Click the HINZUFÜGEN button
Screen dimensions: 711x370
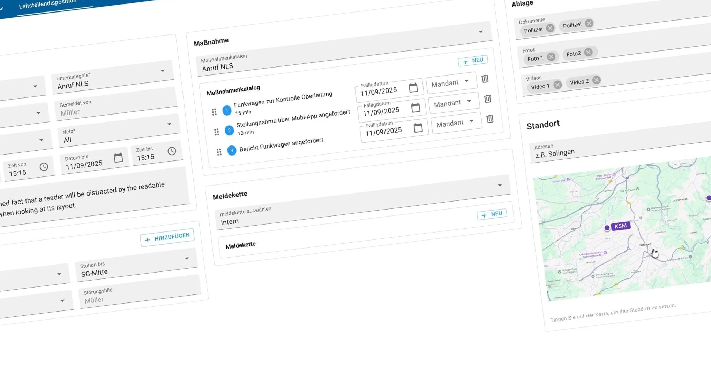pos(167,237)
